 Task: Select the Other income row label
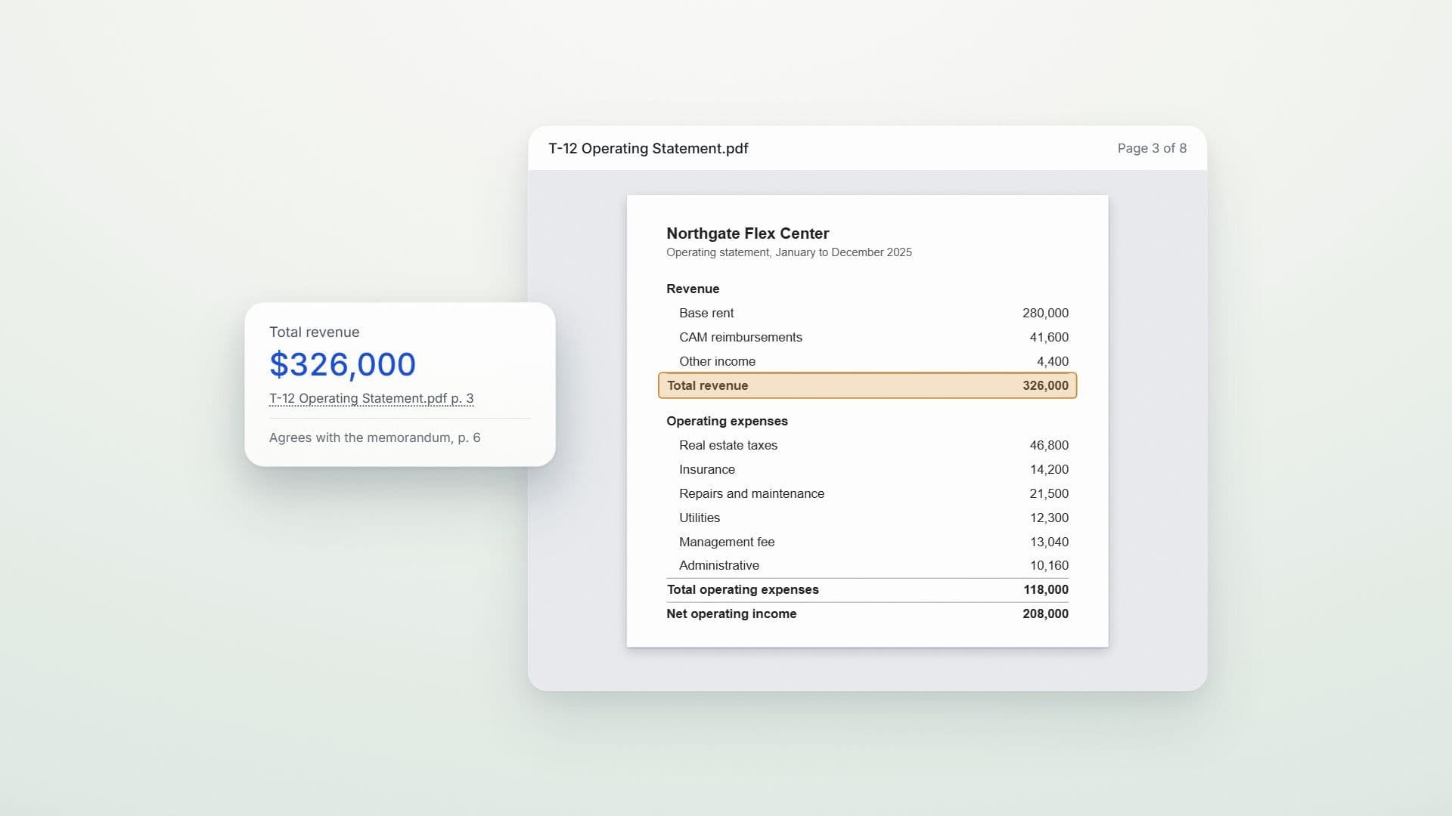click(x=717, y=361)
